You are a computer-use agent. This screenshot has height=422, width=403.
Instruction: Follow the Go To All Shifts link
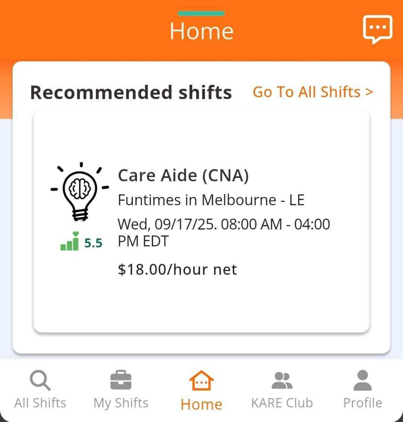pyautogui.click(x=313, y=92)
